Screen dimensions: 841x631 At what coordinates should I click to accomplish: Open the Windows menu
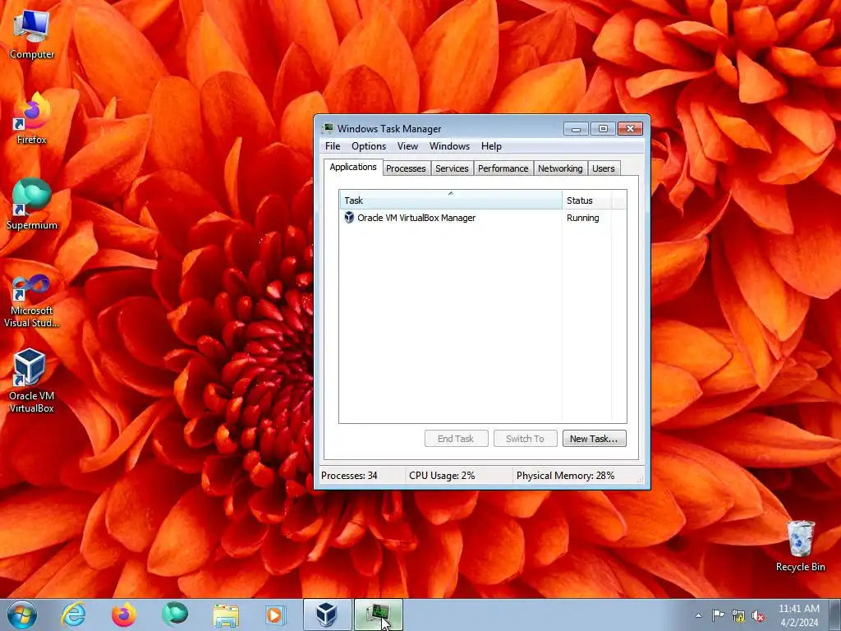pos(449,146)
